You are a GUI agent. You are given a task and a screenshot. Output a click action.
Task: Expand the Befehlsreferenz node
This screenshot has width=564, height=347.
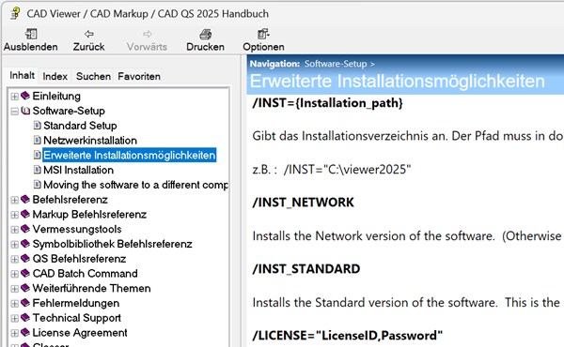[14, 200]
